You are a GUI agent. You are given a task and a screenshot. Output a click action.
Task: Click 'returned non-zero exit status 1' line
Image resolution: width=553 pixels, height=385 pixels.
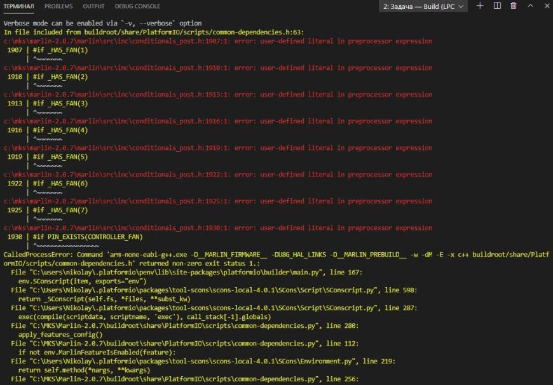[x=132, y=264]
